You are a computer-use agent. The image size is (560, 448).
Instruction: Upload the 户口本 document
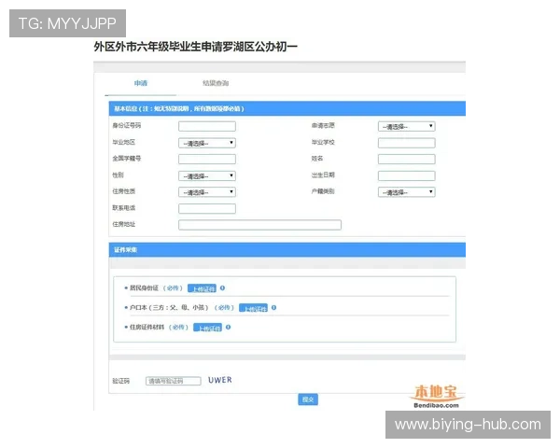(x=253, y=308)
